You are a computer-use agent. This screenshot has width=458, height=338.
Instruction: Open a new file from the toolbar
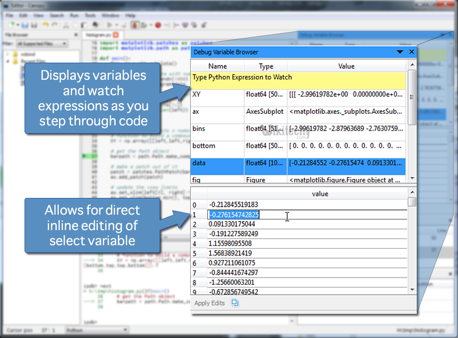[x=12, y=25]
